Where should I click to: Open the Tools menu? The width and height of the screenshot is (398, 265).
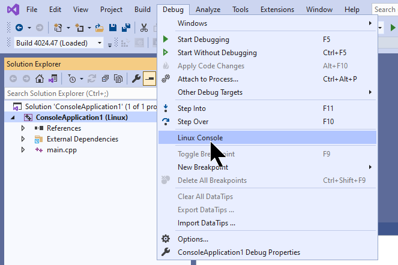click(240, 10)
